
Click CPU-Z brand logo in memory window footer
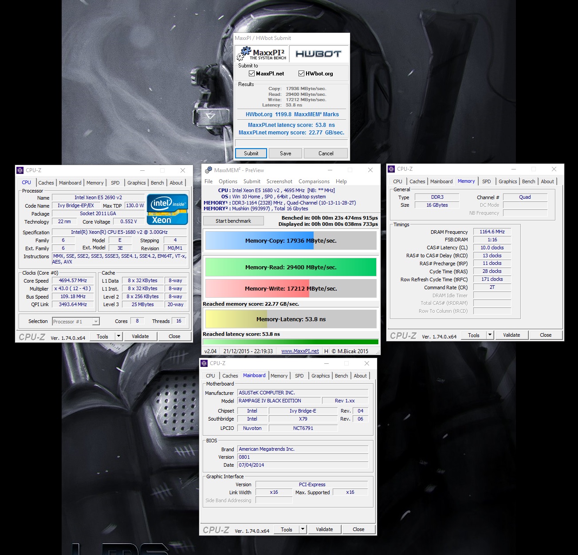(x=403, y=335)
